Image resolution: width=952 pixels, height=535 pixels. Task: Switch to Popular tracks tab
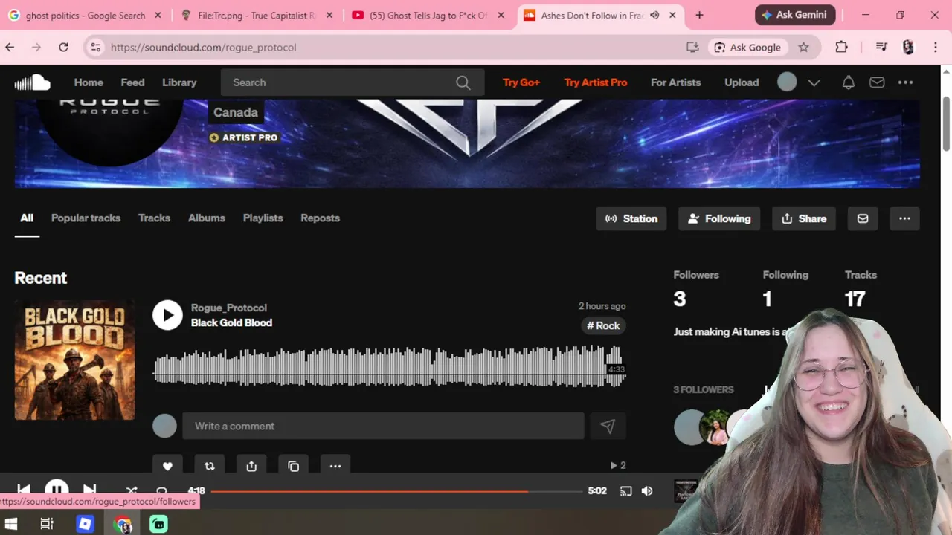pos(86,218)
